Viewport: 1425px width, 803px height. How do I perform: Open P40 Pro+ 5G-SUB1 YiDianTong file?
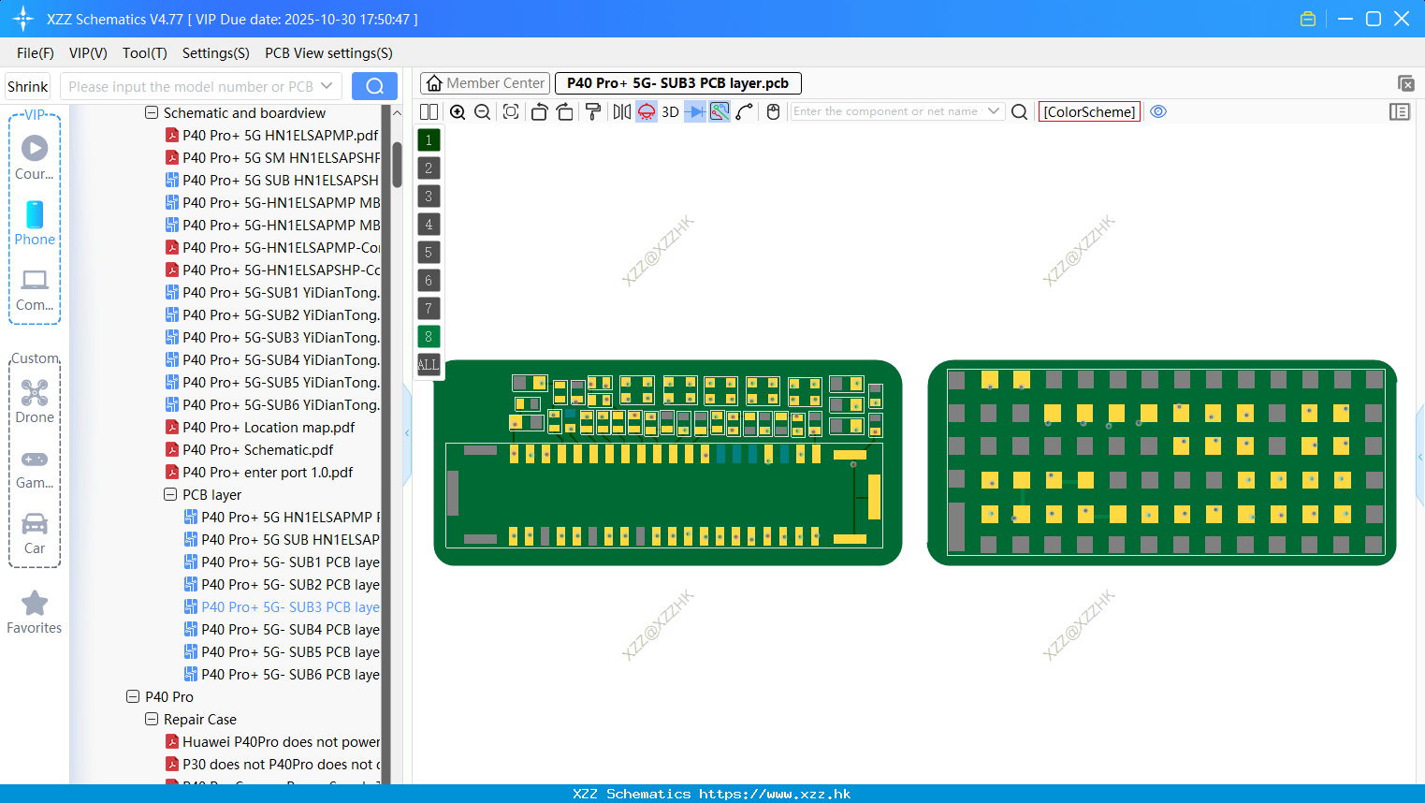click(x=272, y=293)
